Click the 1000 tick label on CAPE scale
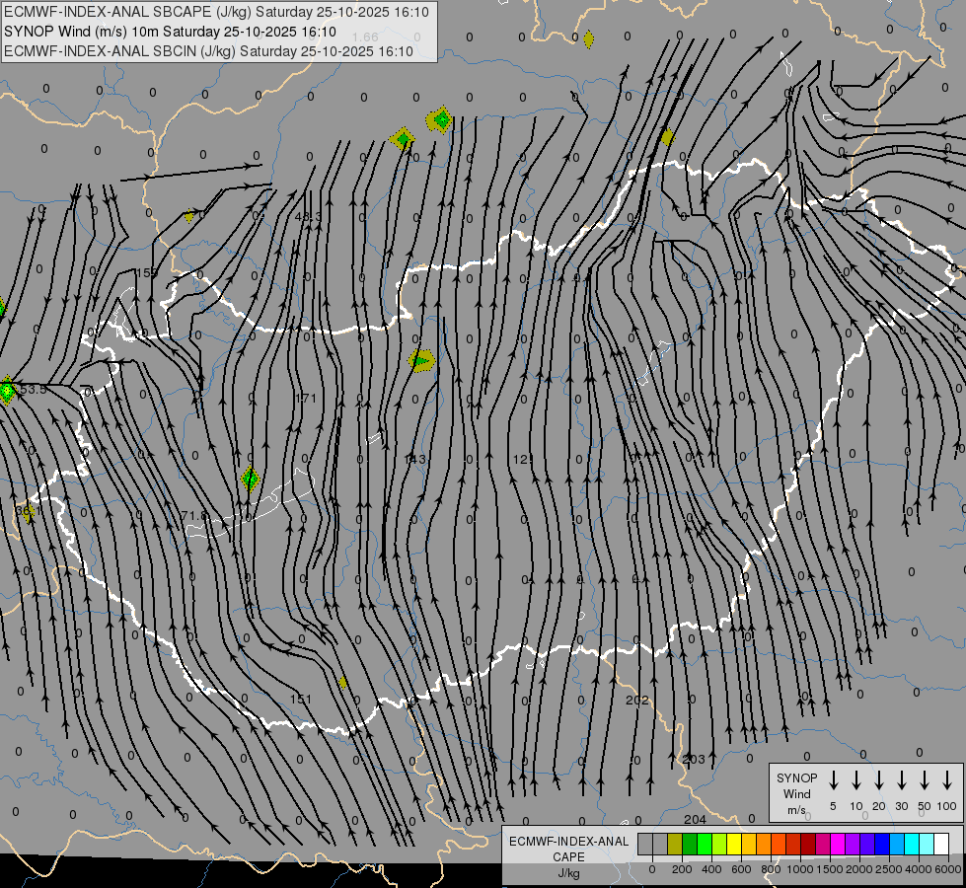The height and width of the screenshot is (888, 966). coord(799,869)
